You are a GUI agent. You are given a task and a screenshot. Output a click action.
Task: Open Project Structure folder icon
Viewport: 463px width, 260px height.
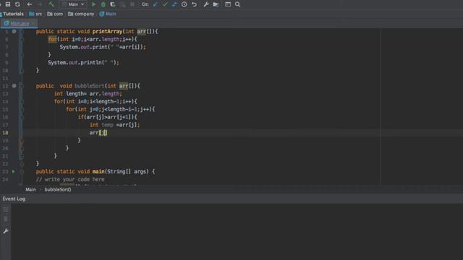(x=216, y=4)
